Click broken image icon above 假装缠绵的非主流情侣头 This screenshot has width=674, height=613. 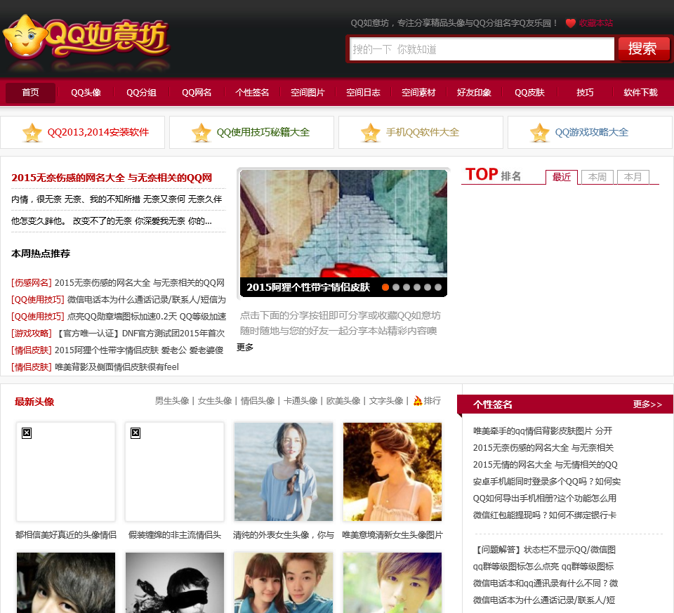(x=136, y=433)
